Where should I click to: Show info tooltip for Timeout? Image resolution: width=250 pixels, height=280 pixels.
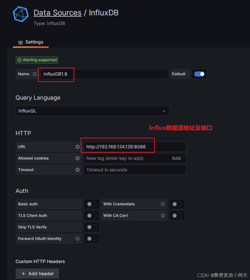pyautogui.click(x=77, y=170)
